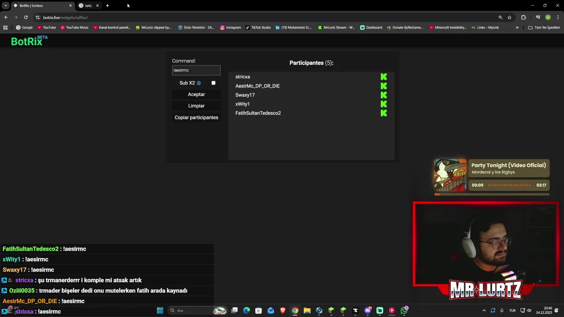Screen dimensions: 564x317
Task: Select participant AesirMc_DP_OR_DIE in list
Action: [x=257, y=86]
